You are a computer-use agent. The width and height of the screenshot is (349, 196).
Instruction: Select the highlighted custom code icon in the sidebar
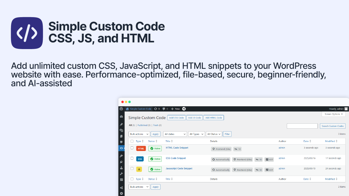point(121,148)
